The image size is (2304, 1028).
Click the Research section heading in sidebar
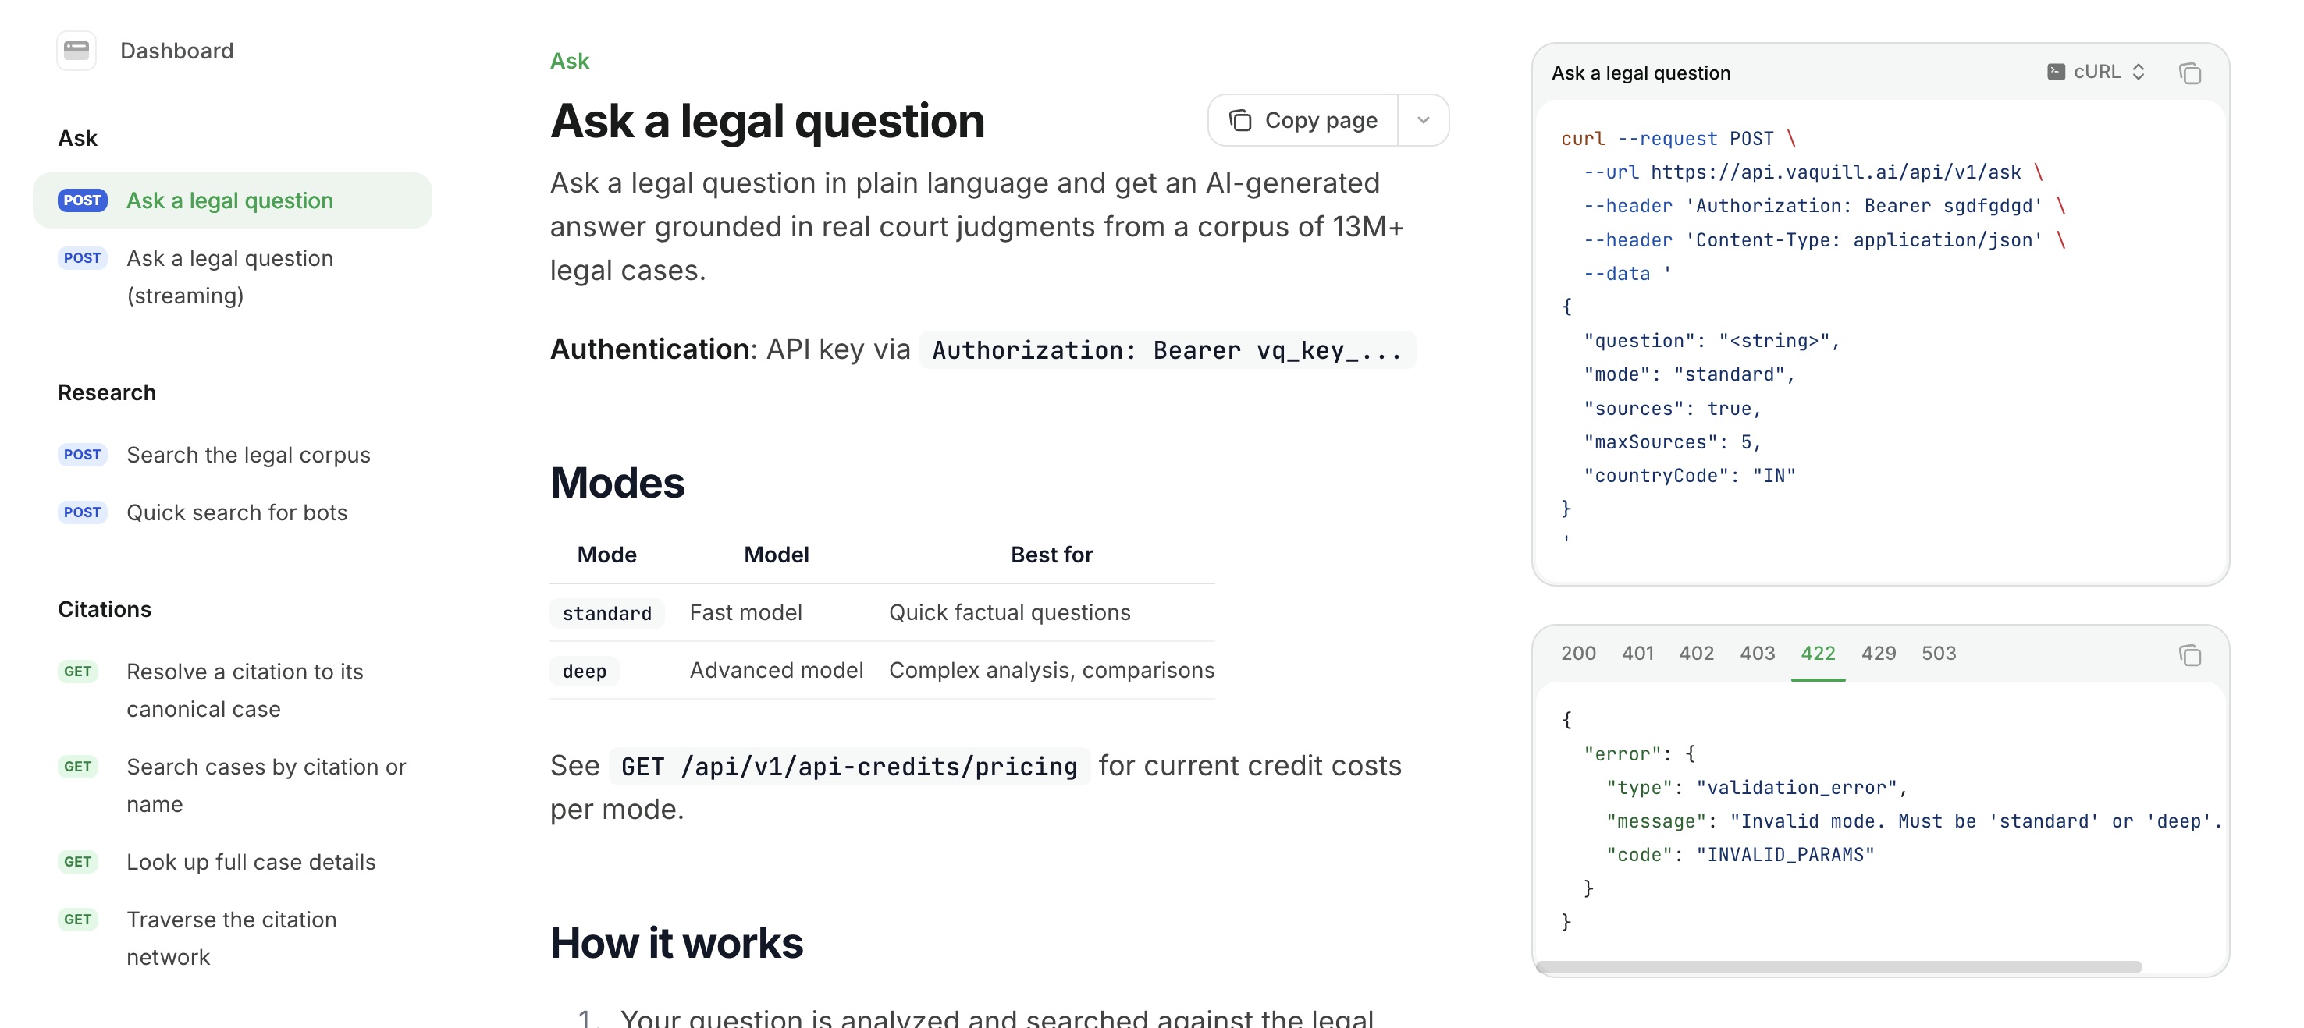coord(106,392)
